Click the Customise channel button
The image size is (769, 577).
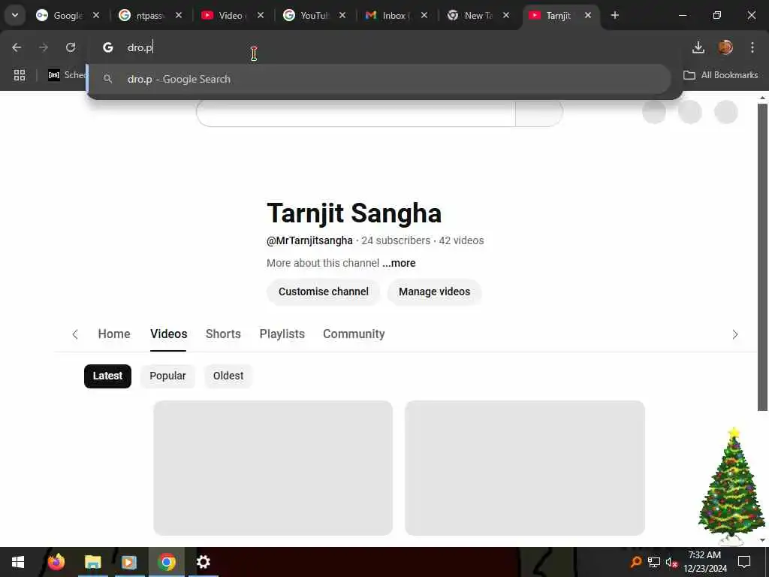tap(324, 292)
